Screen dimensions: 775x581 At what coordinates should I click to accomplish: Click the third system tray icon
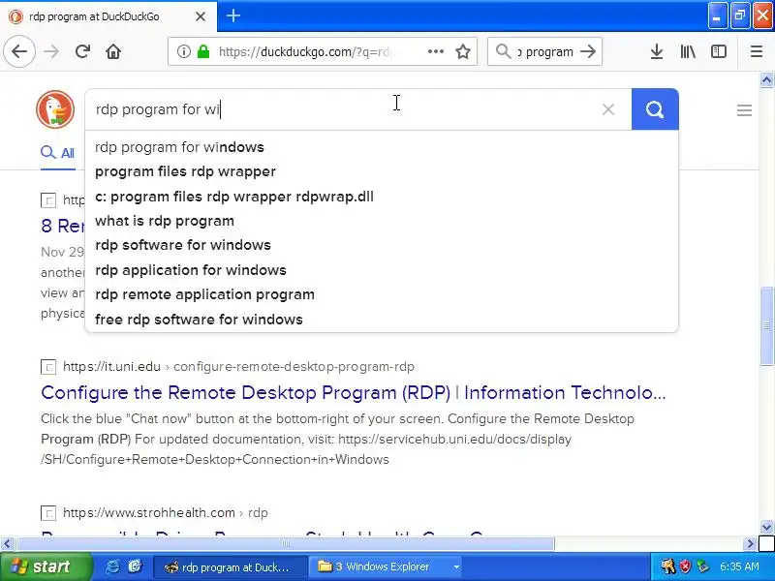702,566
